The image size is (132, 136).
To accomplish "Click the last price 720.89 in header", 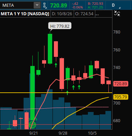I will 59,5.
